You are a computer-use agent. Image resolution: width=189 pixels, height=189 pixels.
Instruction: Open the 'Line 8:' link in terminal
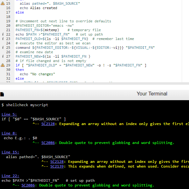pos(9,133)
